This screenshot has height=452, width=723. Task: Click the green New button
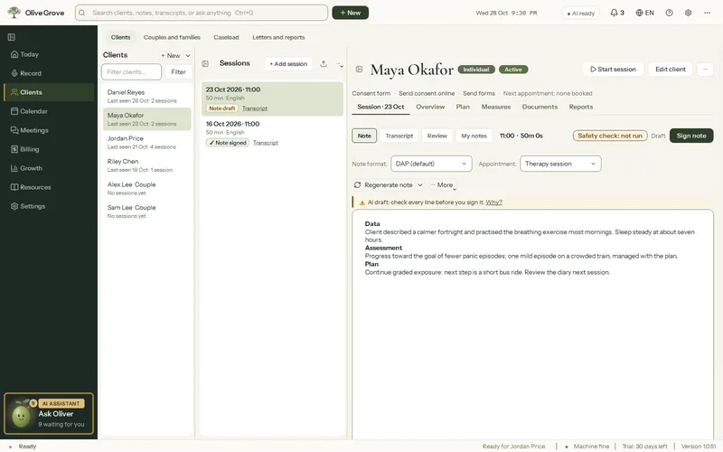point(351,13)
